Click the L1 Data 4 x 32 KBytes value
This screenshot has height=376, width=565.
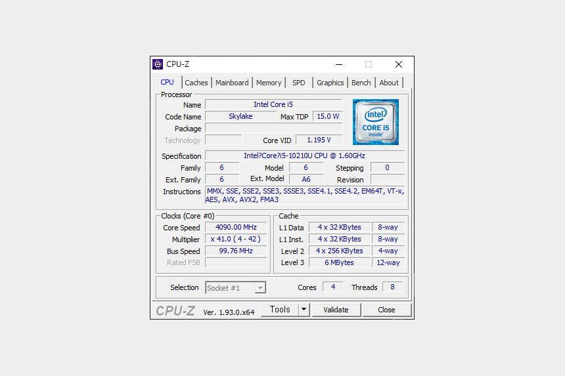point(340,227)
